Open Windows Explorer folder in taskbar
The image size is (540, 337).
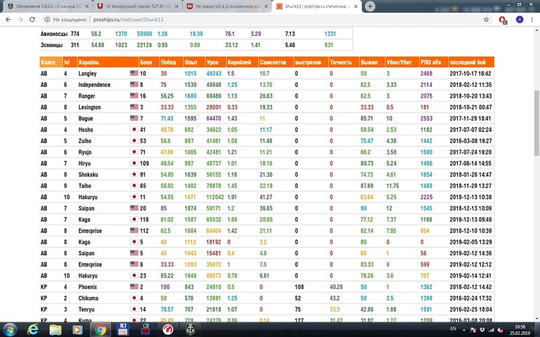coord(56,328)
